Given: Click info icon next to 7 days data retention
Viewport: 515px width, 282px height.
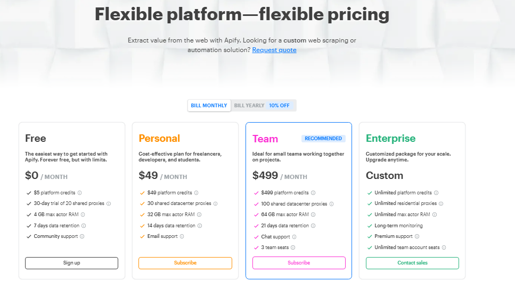Looking at the screenshot, I should tap(84, 226).
